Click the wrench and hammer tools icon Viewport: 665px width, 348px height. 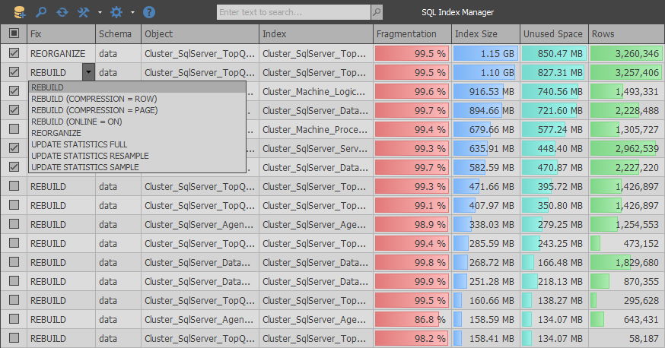click(83, 12)
